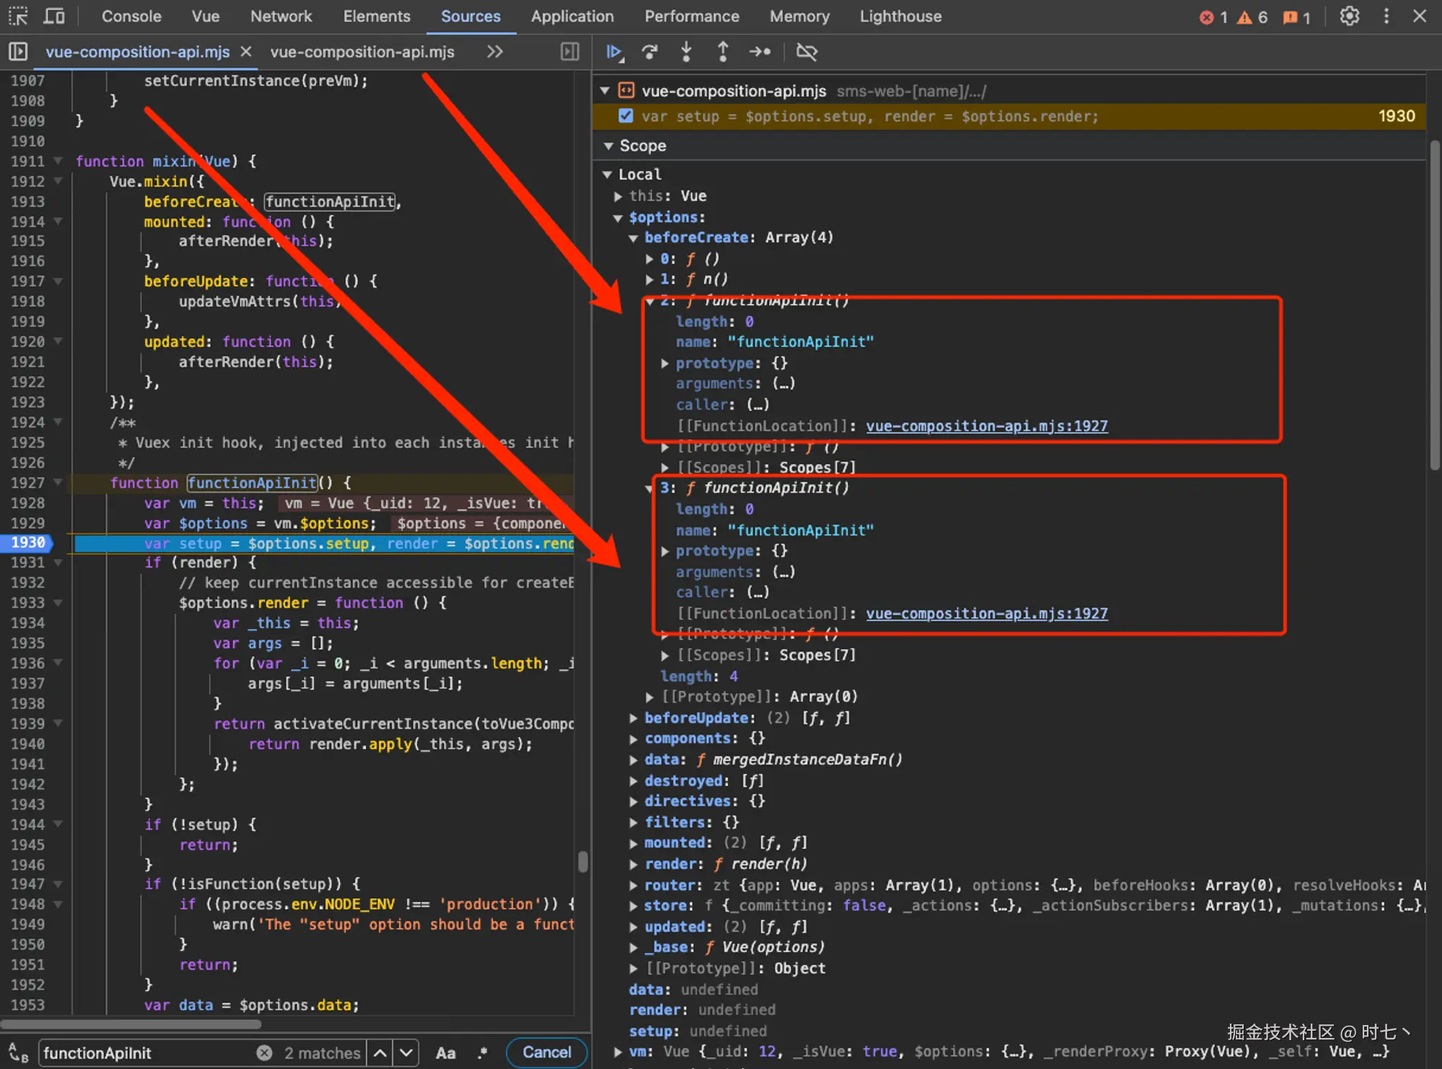Screen dimensions: 1442x1069
Task: Toggle regular expression search option
Action: [482, 1053]
